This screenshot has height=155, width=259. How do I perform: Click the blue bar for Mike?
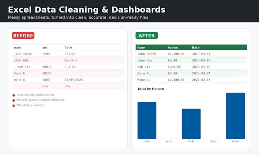[x=235, y=116]
